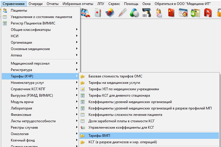
Task: Open the calendar schedule toolbar icon
Action: point(183,13)
